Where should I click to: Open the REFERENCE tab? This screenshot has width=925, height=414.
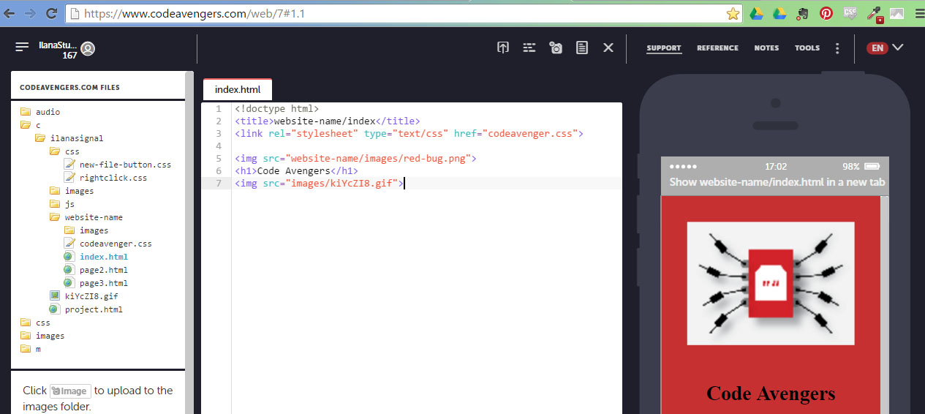[717, 48]
